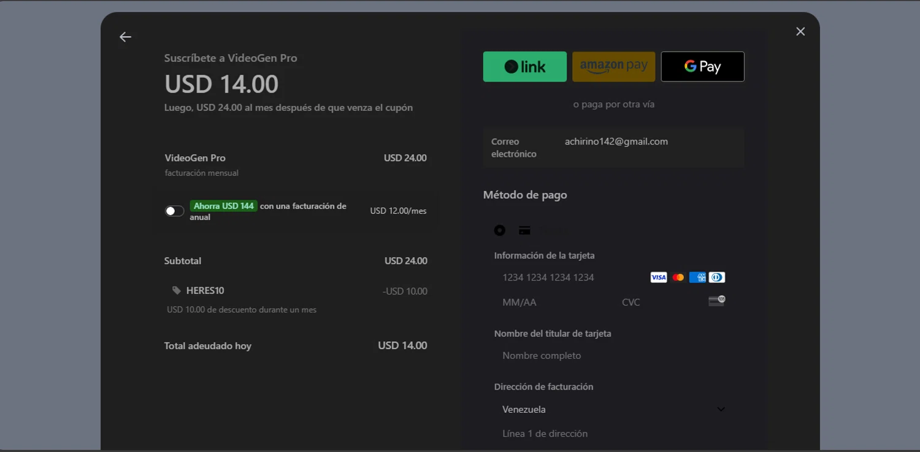This screenshot has height=452, width=920.
Task: Close the checkout dialog with the X
Action: pyautogui.click(x=800, y=31)
